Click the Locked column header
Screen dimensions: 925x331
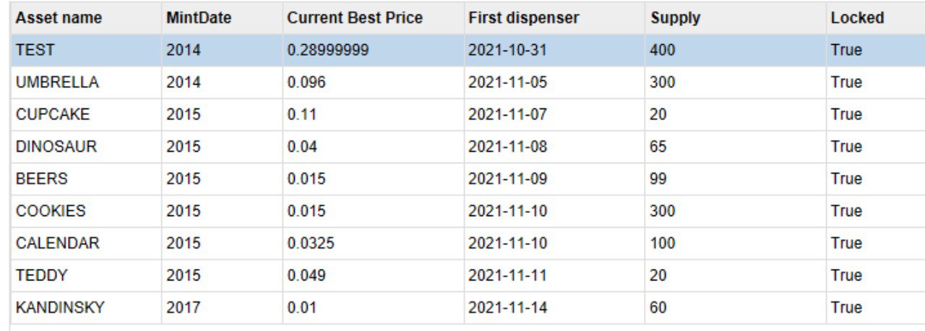click(876, 18)
